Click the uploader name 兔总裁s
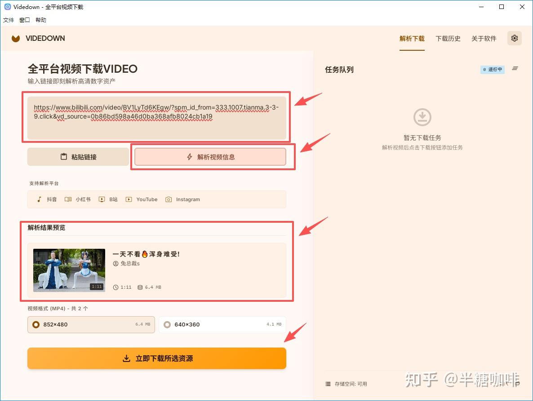The width and height of the screenshot is (533, 401). coord(130,264)
